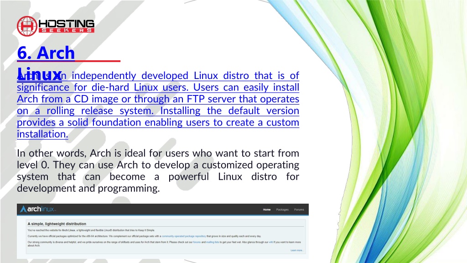Click the 'forums' inline link in the paragraph

click(197, 242)
